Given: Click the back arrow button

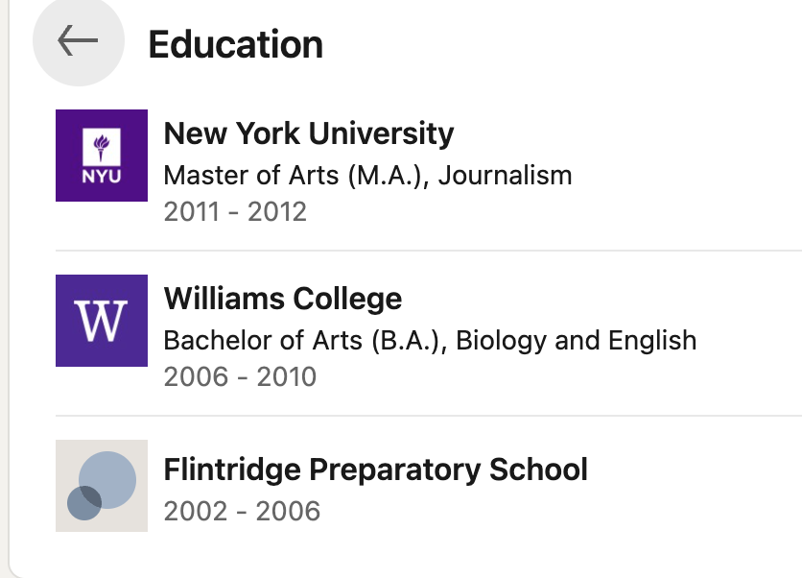Looking at the screenshot, I should coord(79,41).
